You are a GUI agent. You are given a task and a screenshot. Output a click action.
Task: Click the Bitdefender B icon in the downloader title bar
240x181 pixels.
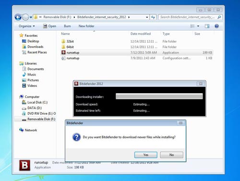(76, 84)
